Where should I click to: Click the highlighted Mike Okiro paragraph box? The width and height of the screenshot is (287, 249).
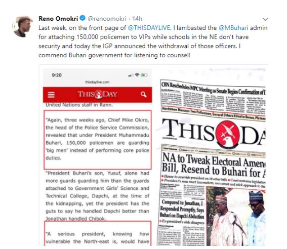(x=98, y=140)
